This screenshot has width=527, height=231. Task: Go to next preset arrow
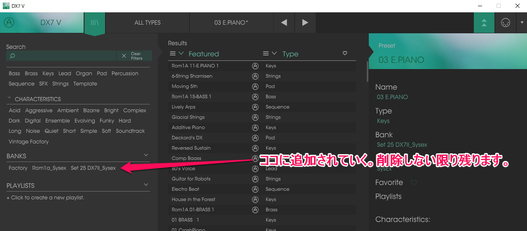coord(305,23)
